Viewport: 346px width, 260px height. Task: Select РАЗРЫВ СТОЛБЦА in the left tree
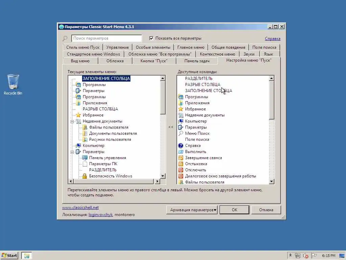coord(100,109)
